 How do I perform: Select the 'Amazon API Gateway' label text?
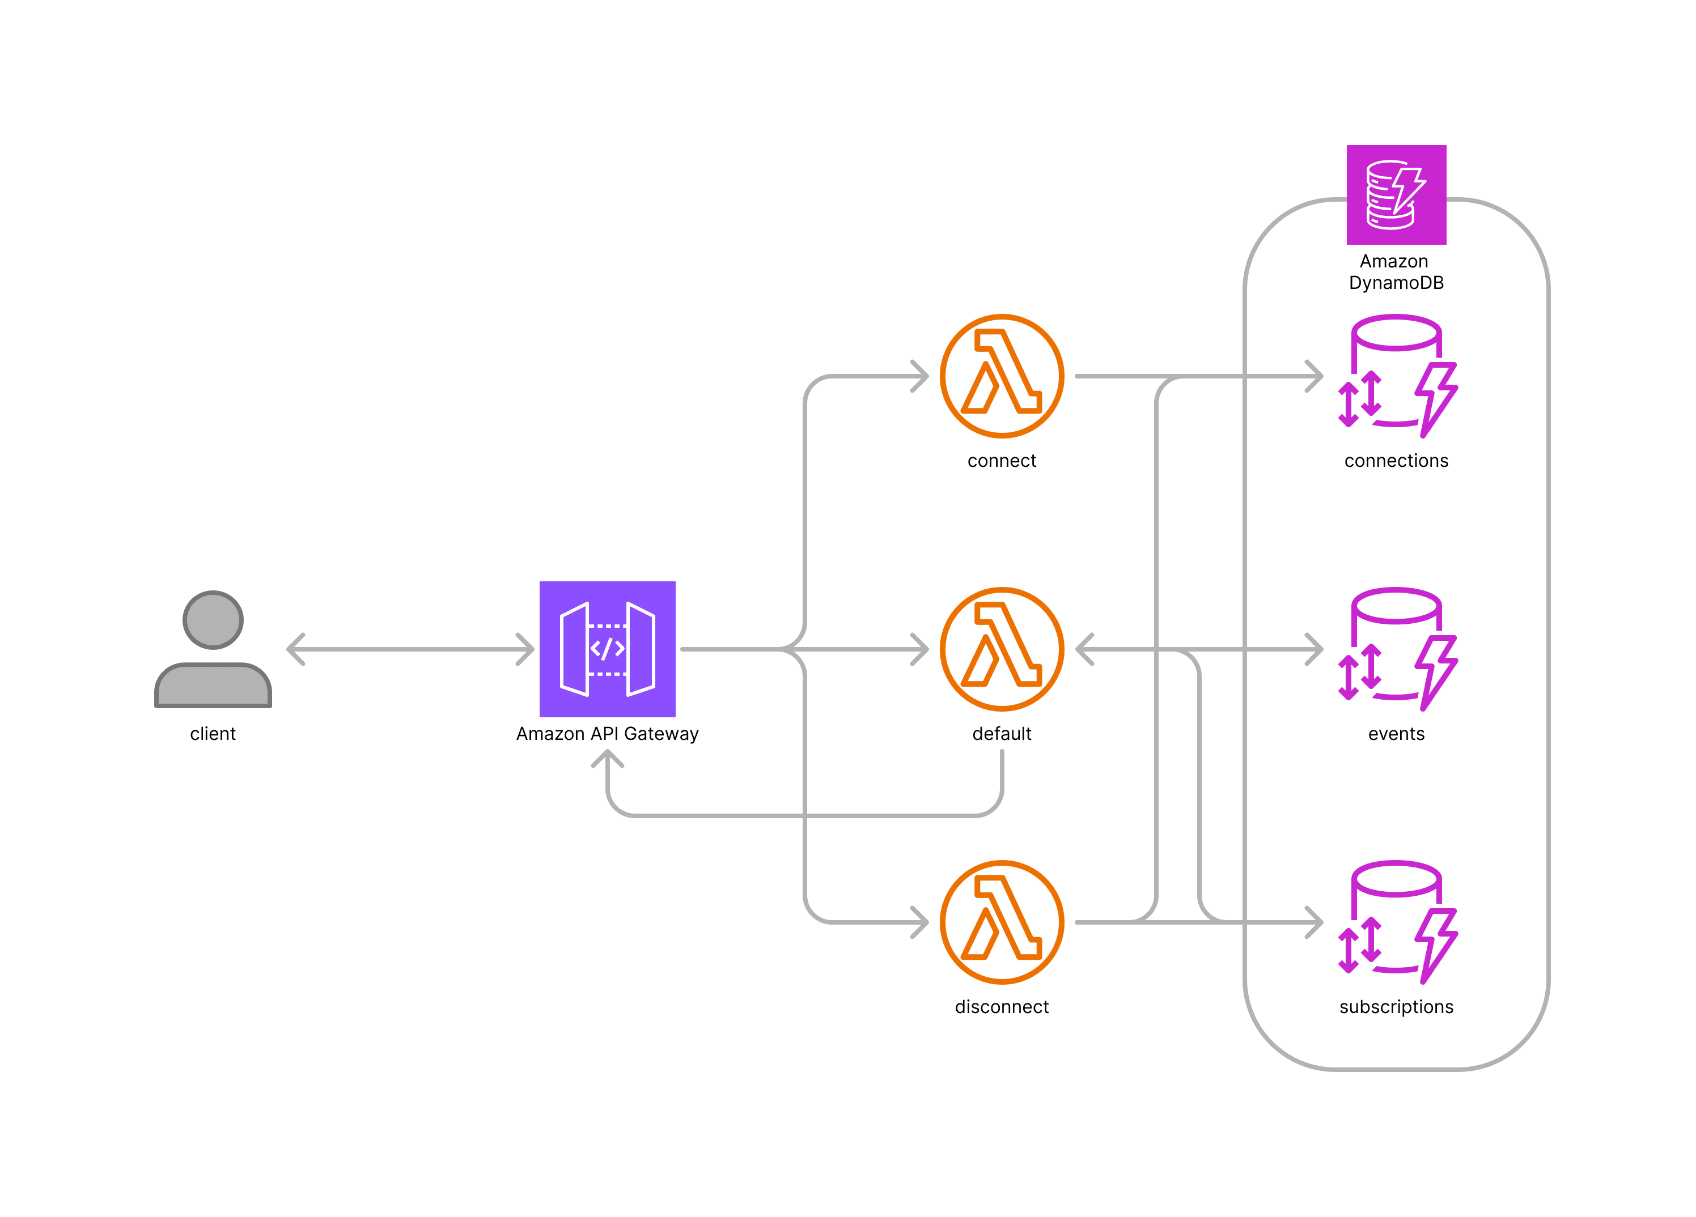(x=607, y=733)
